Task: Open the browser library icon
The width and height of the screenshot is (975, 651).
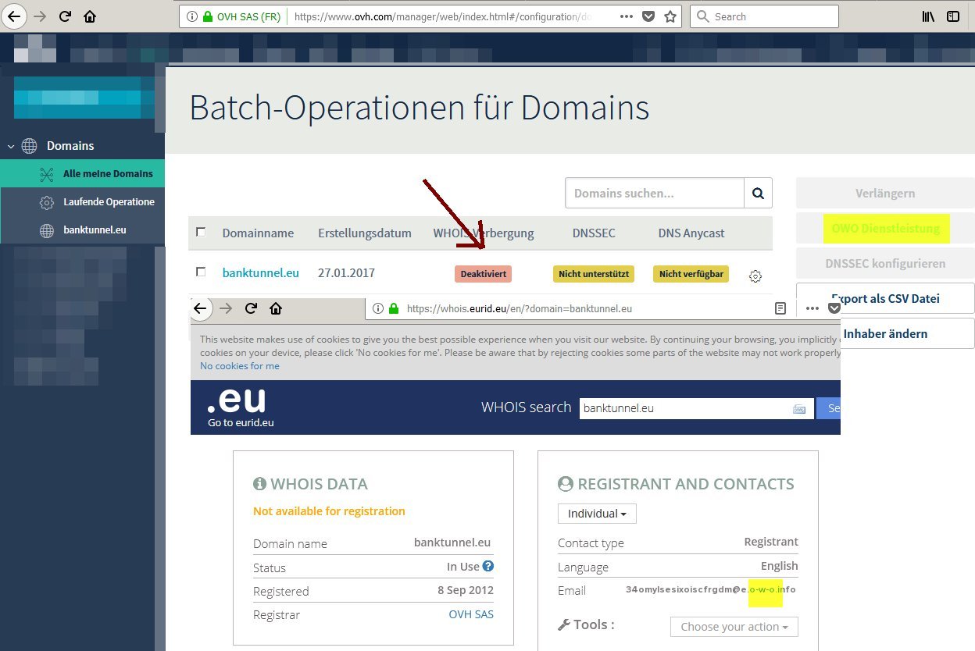Action: (x=928, y=16)
